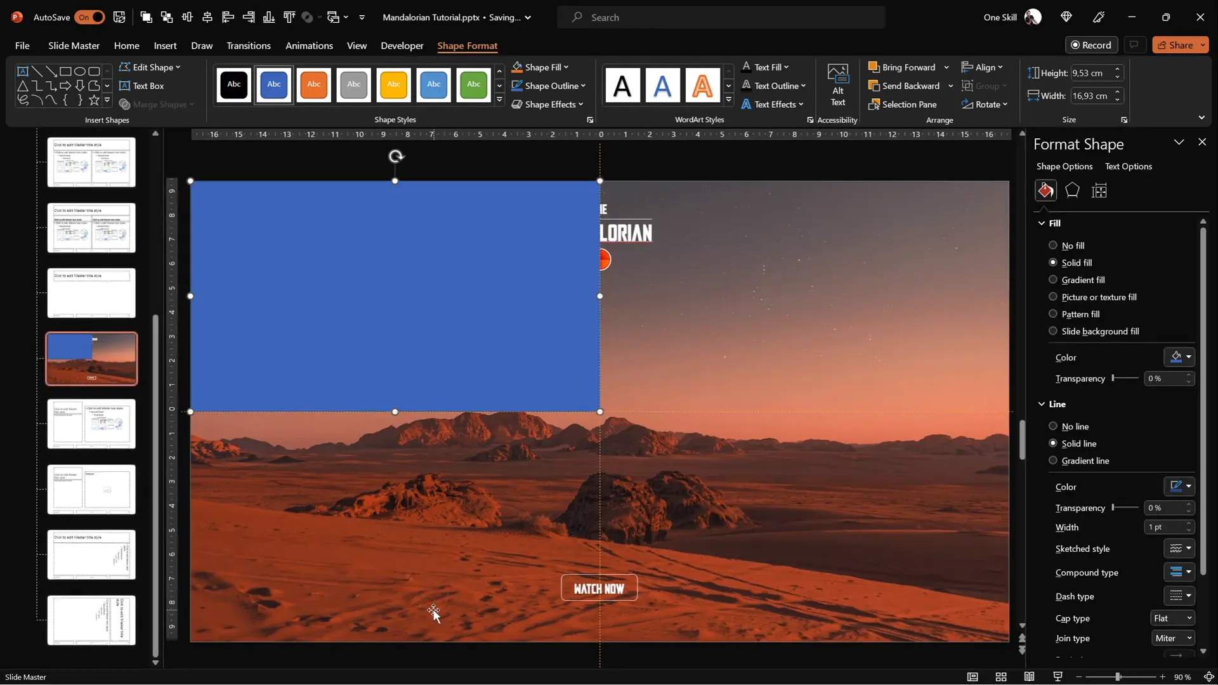This screenshot has height=685, width=1218.
Task: Open the Slide Master tab
Action: pos(74,46)
